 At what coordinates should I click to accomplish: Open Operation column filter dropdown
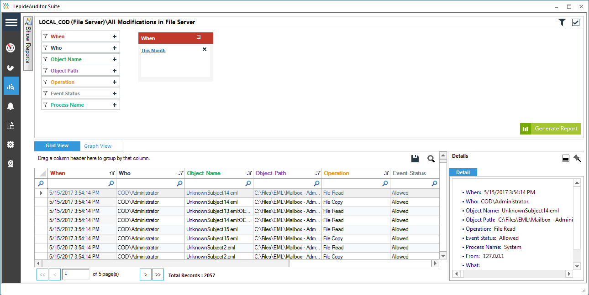point(386,173)
